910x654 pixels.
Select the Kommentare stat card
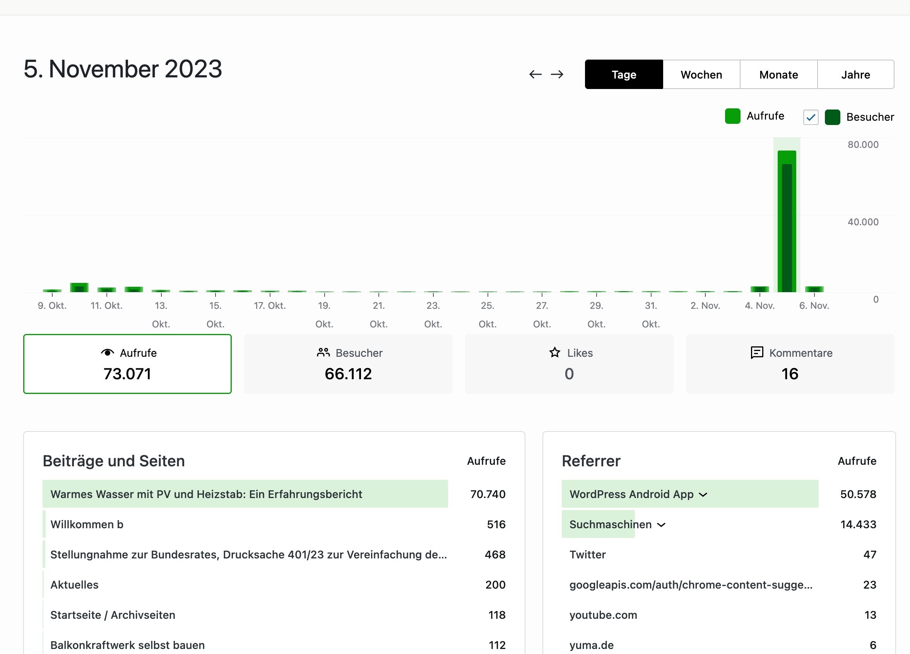point(790,363)
